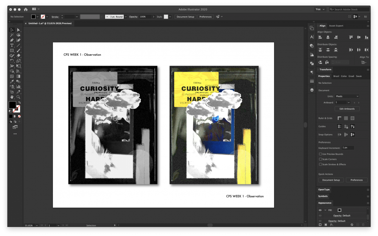Screen dimensions: 378x236
Task: Select the Column Graph tool
Action: 18,86
